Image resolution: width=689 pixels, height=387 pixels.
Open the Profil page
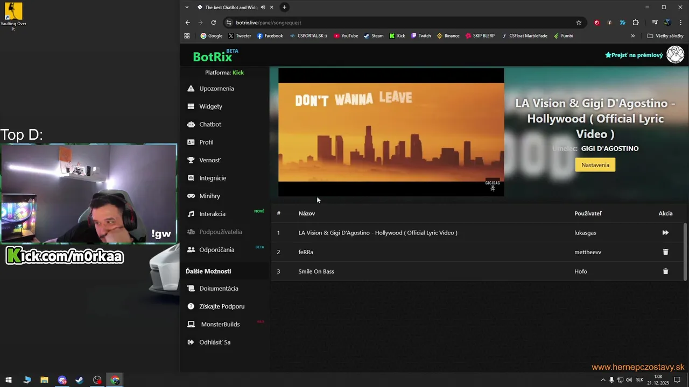206,142
